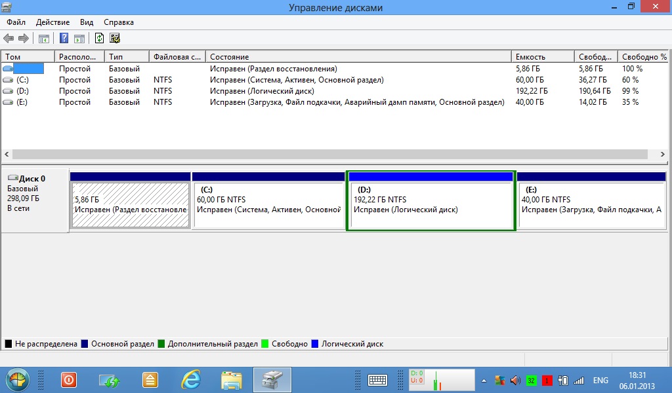
Task: Select the 5,86 ГБ recovery partition block
Action: [131, 200]
